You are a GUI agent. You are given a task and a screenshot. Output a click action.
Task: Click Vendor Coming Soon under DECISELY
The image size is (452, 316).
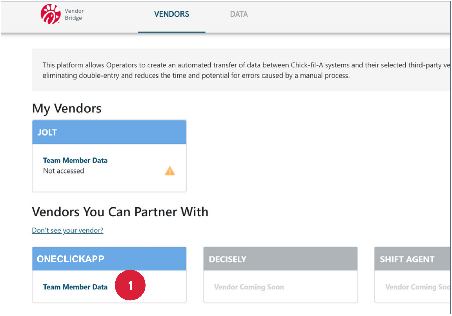249,287
